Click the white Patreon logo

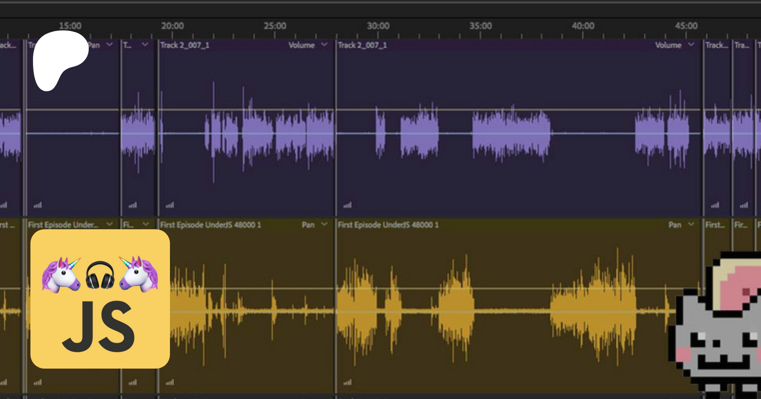click(59, 59)
